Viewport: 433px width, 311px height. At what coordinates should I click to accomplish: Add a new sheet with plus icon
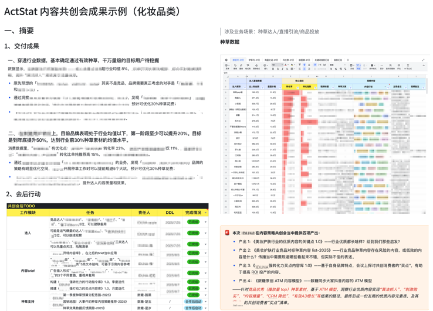tap(348, 60)
